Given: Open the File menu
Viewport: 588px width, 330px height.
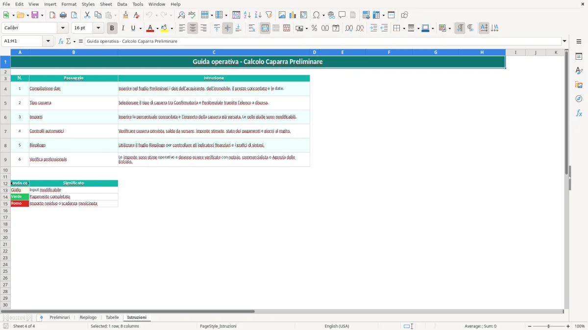Looking at the screenshot, I should tap(6, 4).
